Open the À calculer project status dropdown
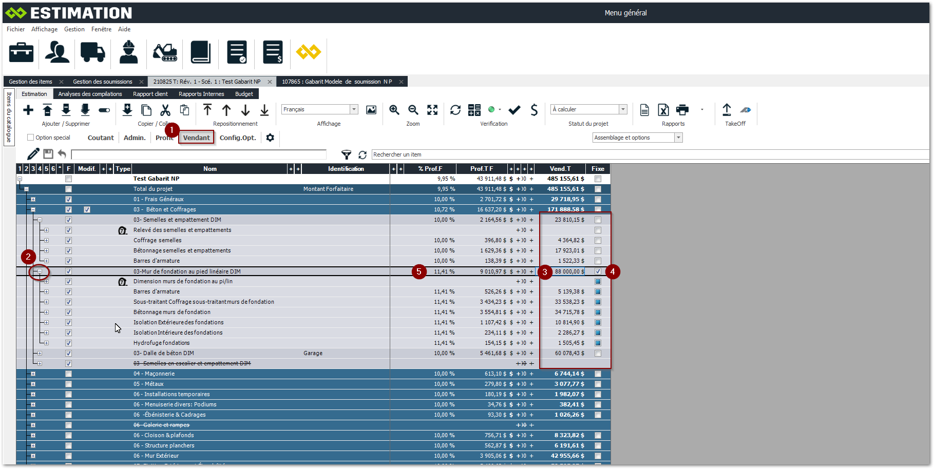Viewport: 934px width, 469px height. tap(623, 109)
